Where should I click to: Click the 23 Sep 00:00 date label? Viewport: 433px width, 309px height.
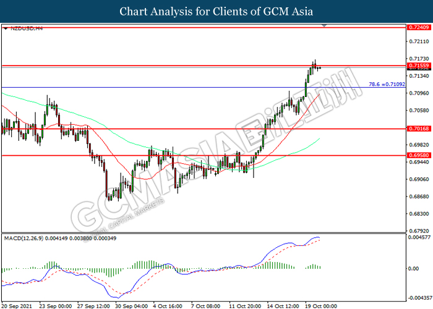(x=55, y=307)
